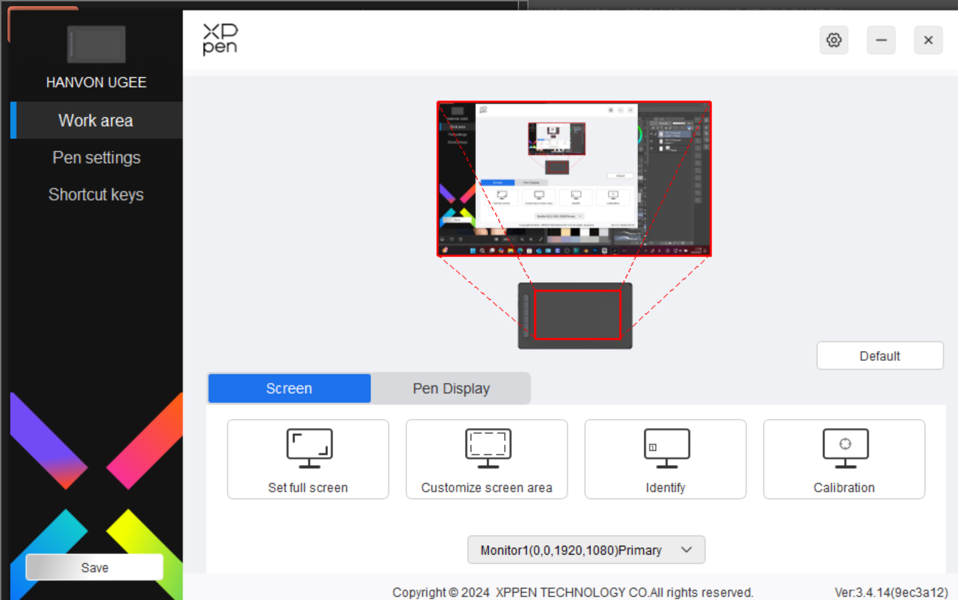Click the Identify monitor icon
The height and width of the screenshot is (600, 958).
667,448
